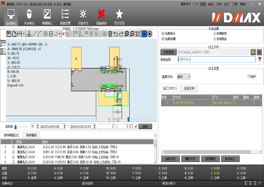Click the transparency slider handle

coord(16,126)
